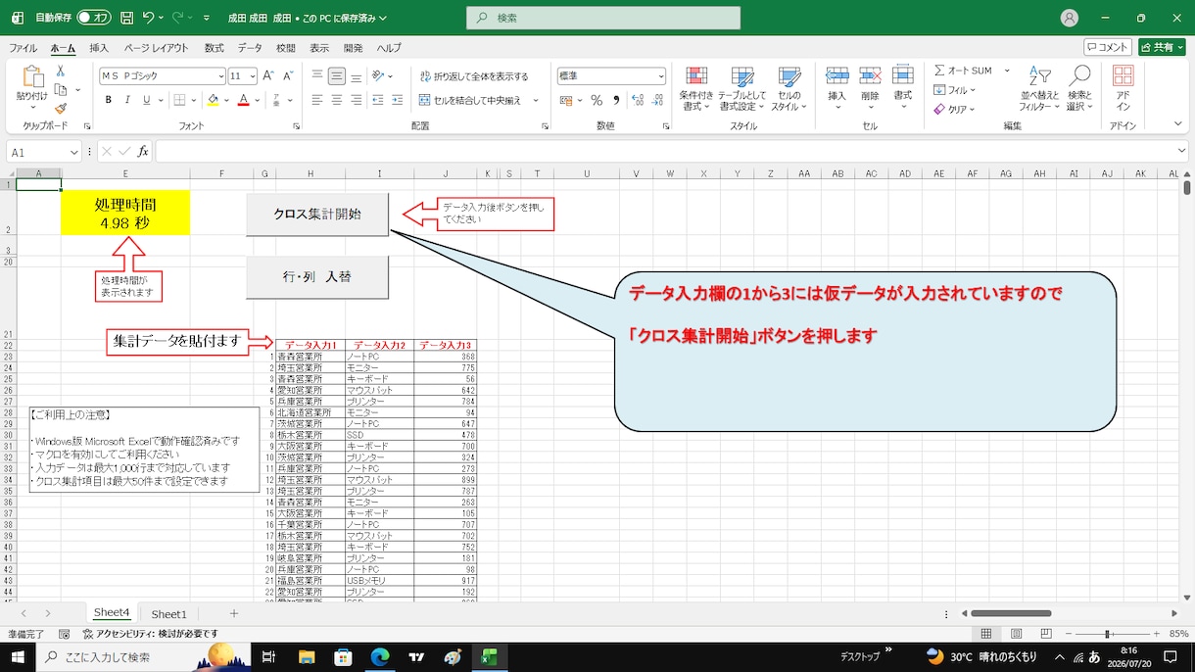This screenshot has width=1195, height=672.
Task: Decrease decimal places
Action: tap(659, 100)
